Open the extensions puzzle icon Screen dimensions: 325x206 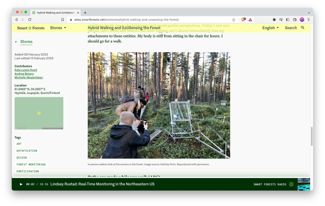[x=274, y=20]
